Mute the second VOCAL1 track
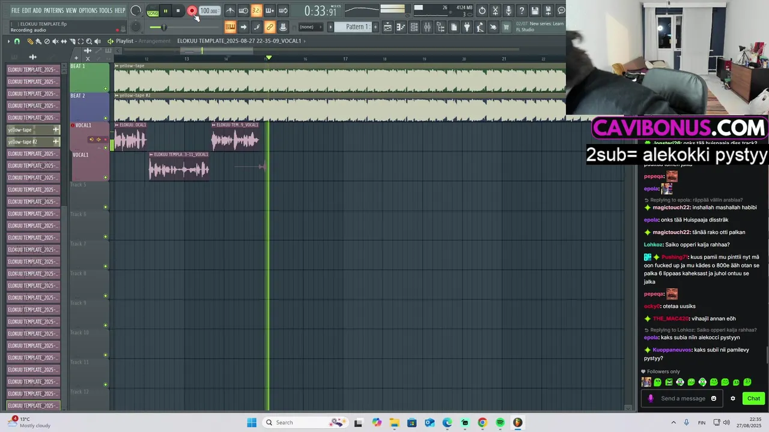 tap(106, 177)
